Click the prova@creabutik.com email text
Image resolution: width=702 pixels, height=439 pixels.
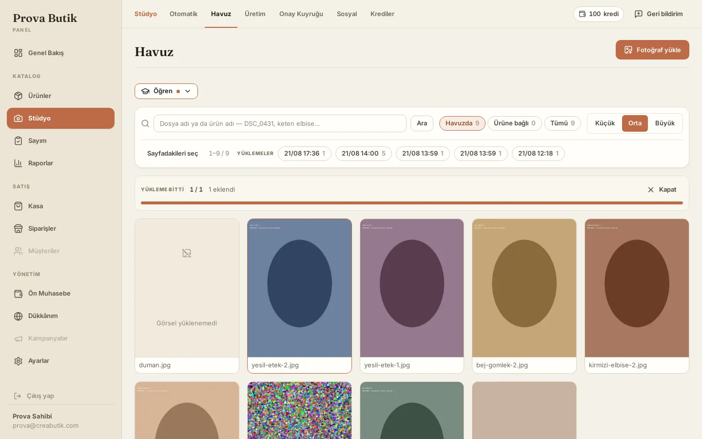click(45, 426)
